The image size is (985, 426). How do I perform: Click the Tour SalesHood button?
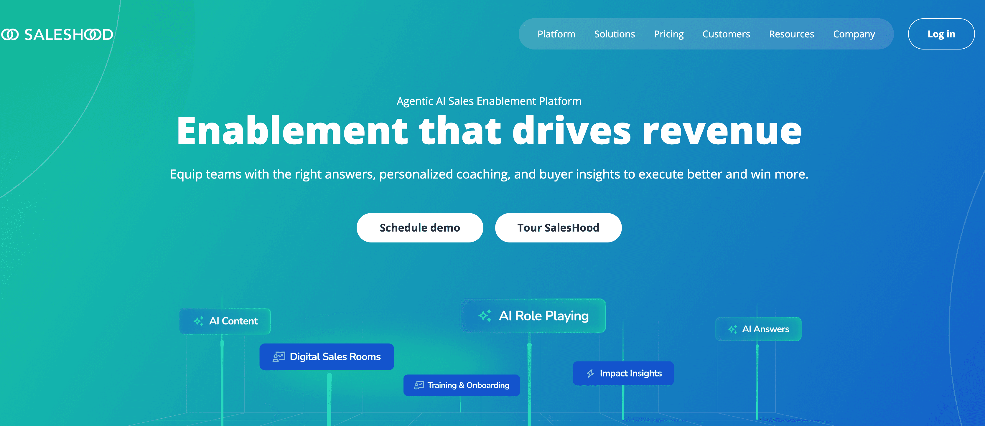pos(558,228)
